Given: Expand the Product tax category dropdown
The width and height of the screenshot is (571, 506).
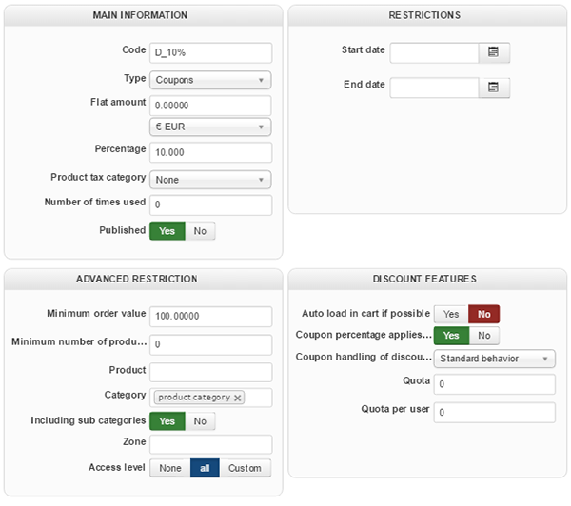Looking at the screenshot, I should [x=210, y=180].
